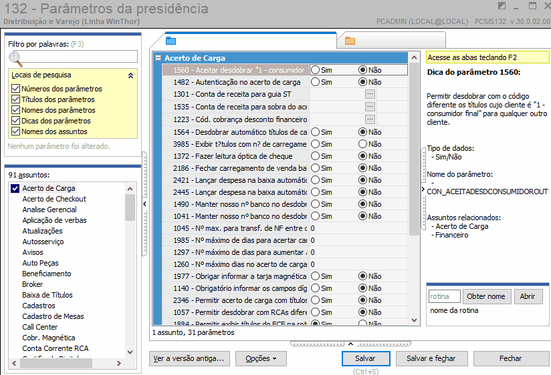The image size is (551, 375).
Task: Open ellipsis button for parameter 1535
Action: 370,107
